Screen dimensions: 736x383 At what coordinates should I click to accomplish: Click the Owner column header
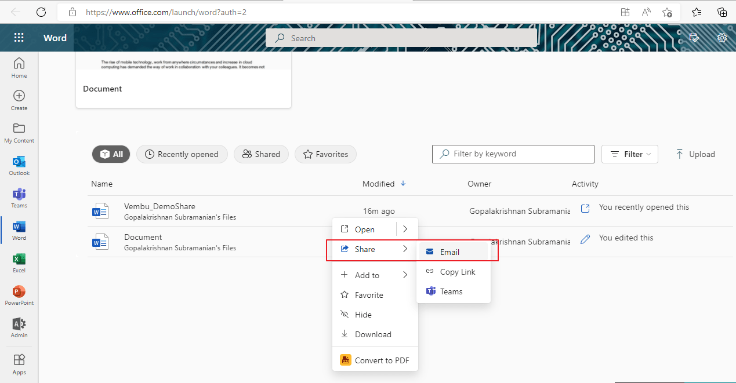(480, 184)
